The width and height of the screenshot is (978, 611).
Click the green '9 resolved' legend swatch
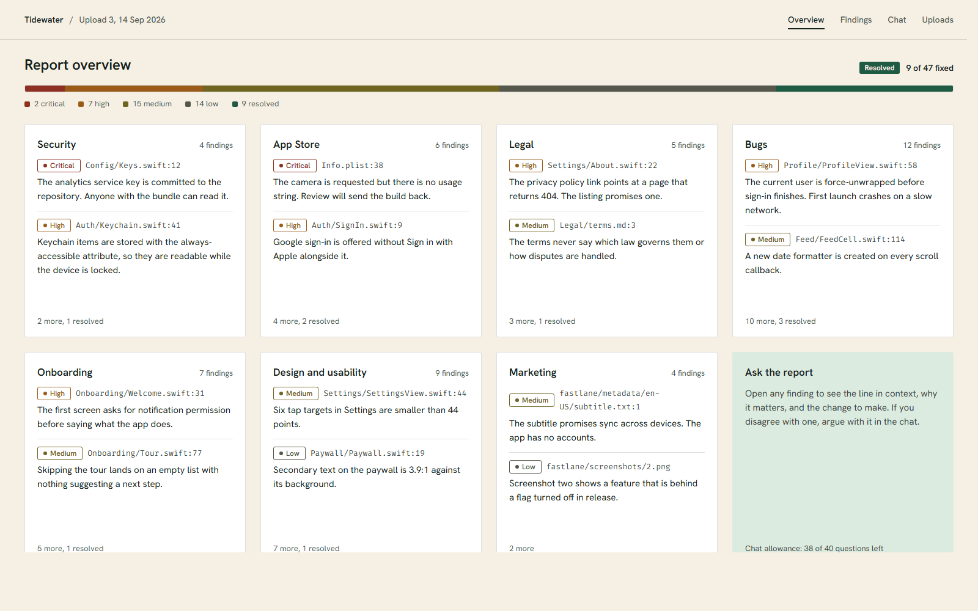tap(235, 104)
